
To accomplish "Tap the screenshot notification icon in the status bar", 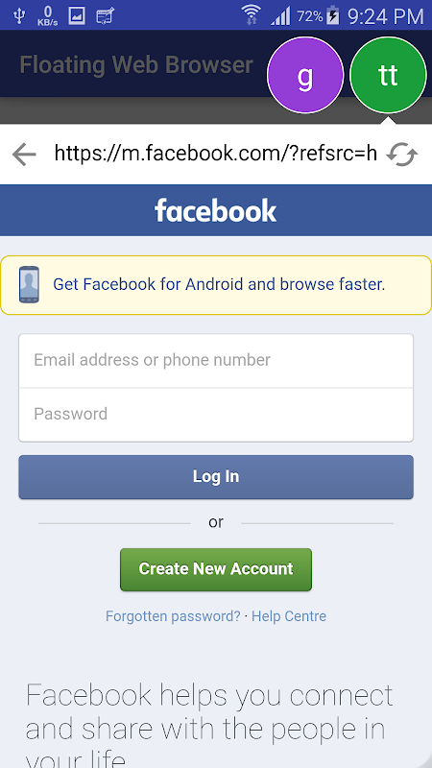I will tap(106, 16).
